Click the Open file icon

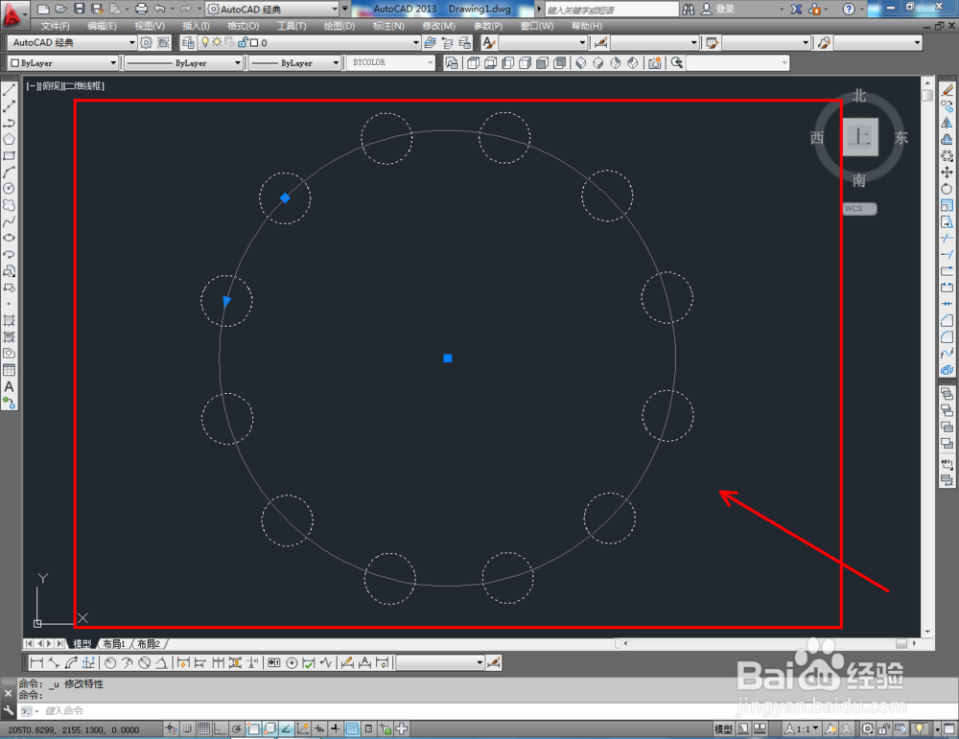(60, 9)
